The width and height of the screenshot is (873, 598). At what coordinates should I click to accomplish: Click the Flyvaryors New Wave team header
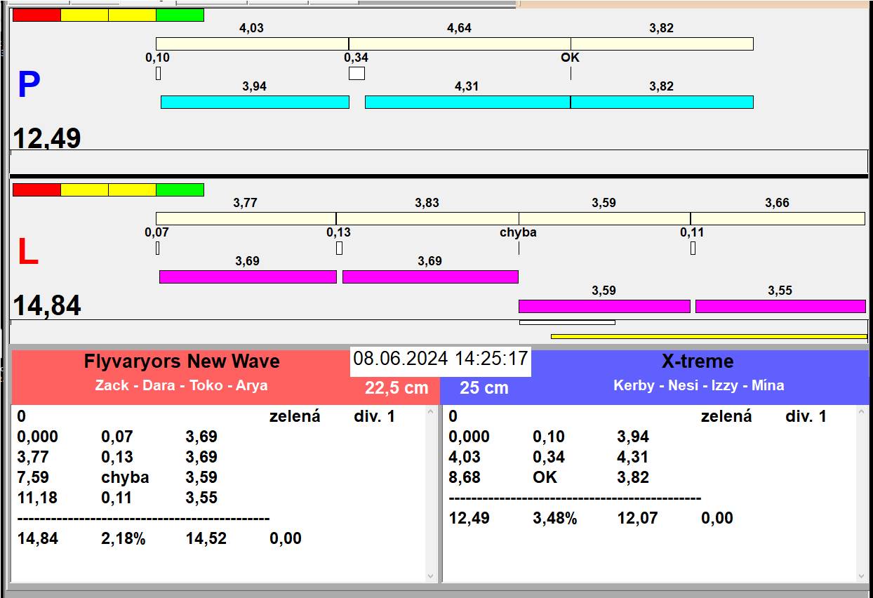182,361
